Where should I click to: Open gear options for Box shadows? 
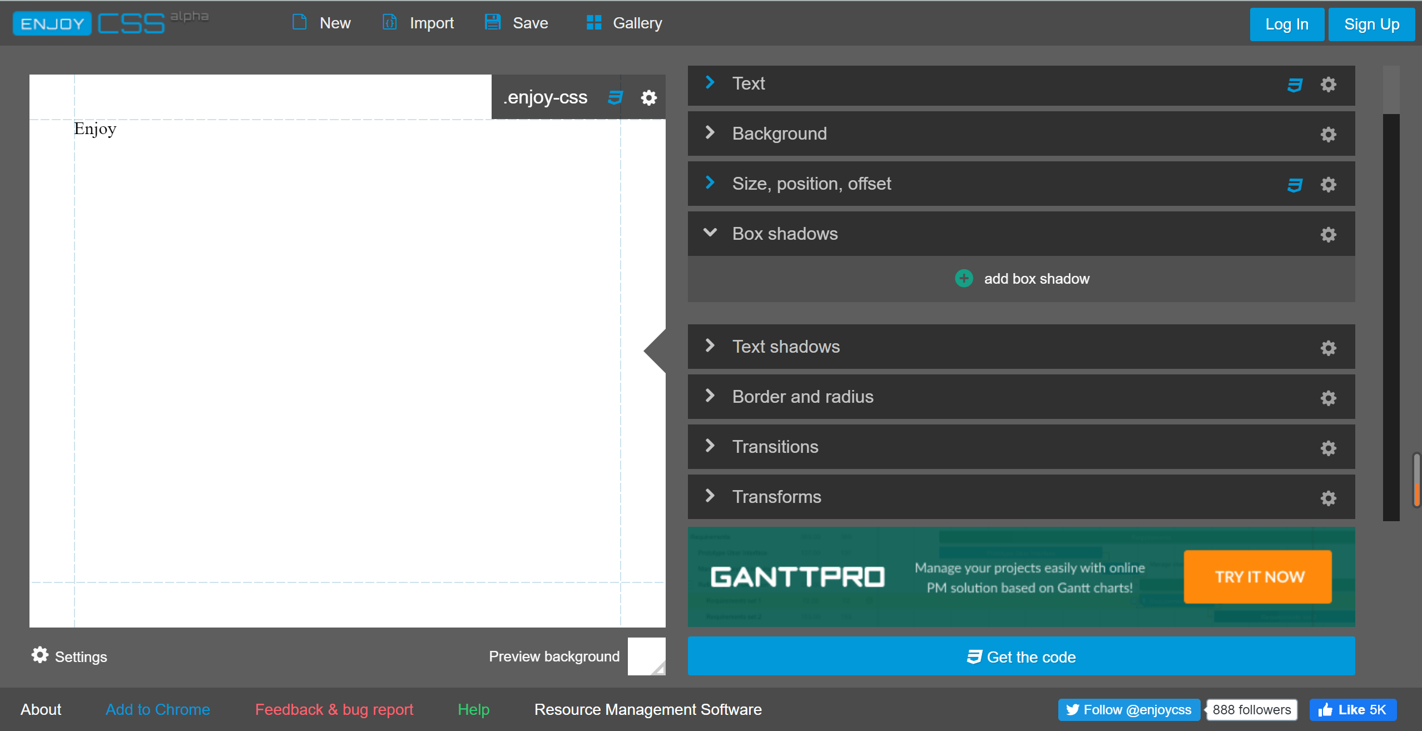(x=1328, y=235)
